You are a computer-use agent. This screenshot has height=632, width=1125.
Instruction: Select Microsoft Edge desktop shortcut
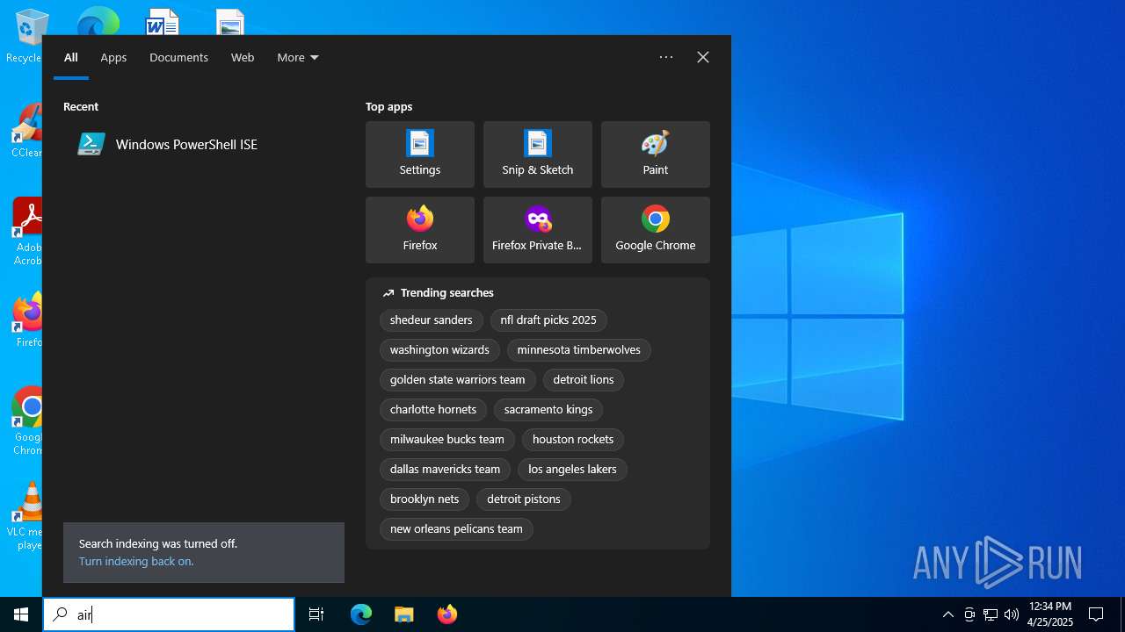(x=98, y=22)
